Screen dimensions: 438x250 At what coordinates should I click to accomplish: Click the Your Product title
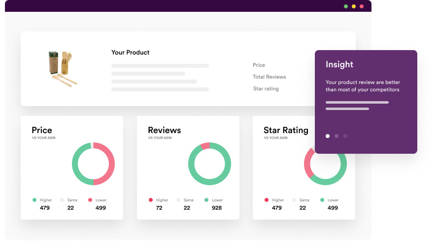point(130,53)
